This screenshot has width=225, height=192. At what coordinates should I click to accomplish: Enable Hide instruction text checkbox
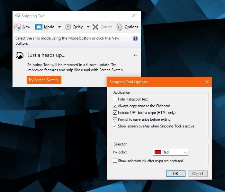pos(115,99)
